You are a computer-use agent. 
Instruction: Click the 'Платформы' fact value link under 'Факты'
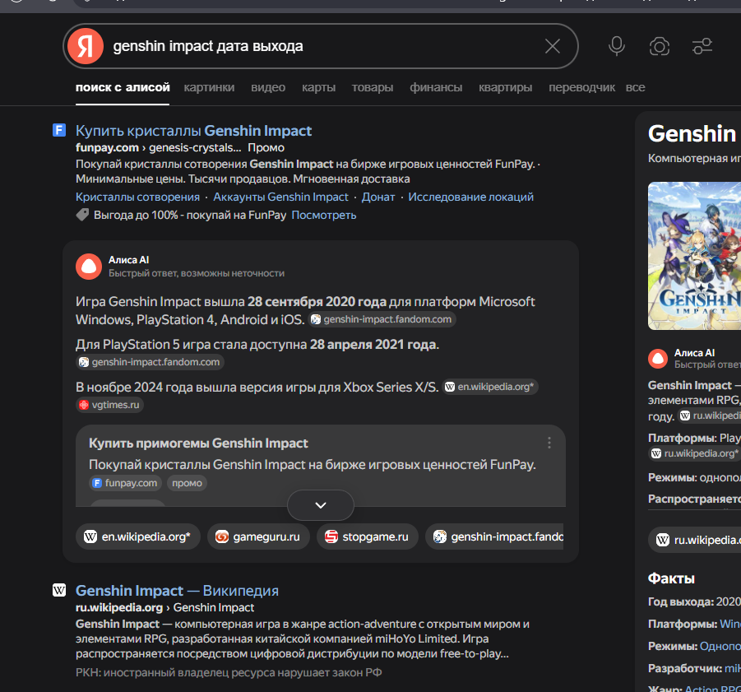pos(730,624)
